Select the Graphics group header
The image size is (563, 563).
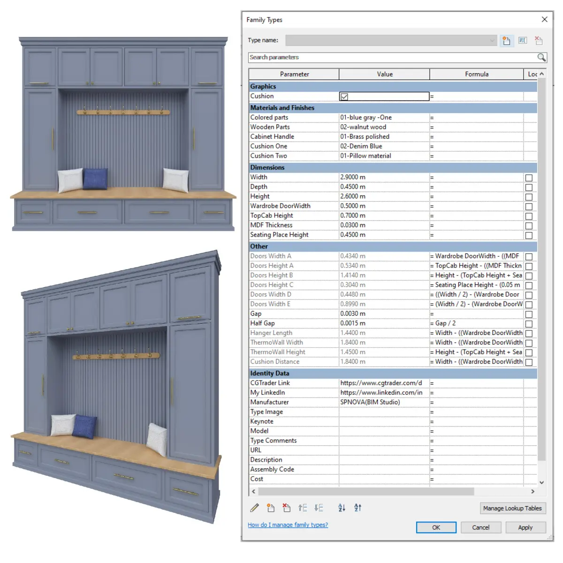tap(393, 86)
